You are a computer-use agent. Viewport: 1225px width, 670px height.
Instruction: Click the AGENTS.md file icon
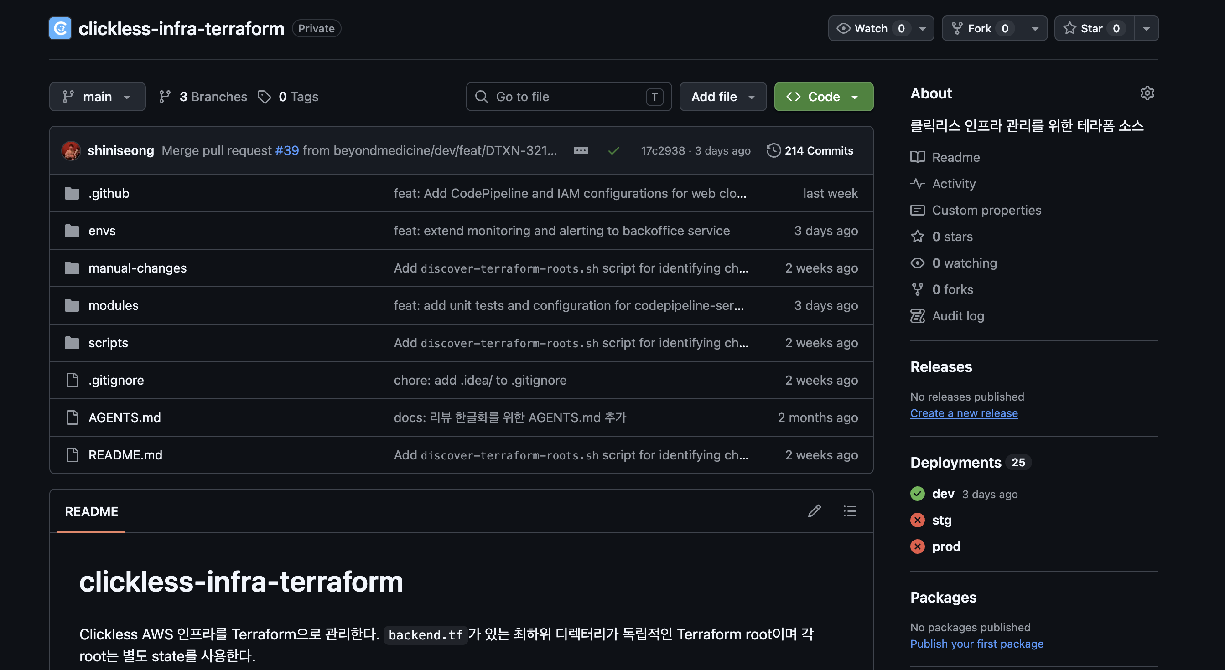[72, 417]
